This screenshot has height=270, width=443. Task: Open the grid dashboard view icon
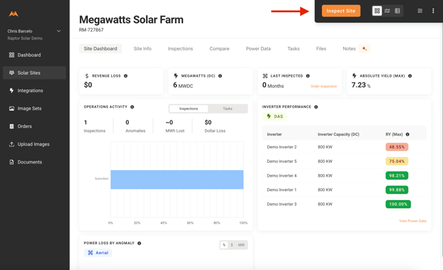click(x=377, y=11)
